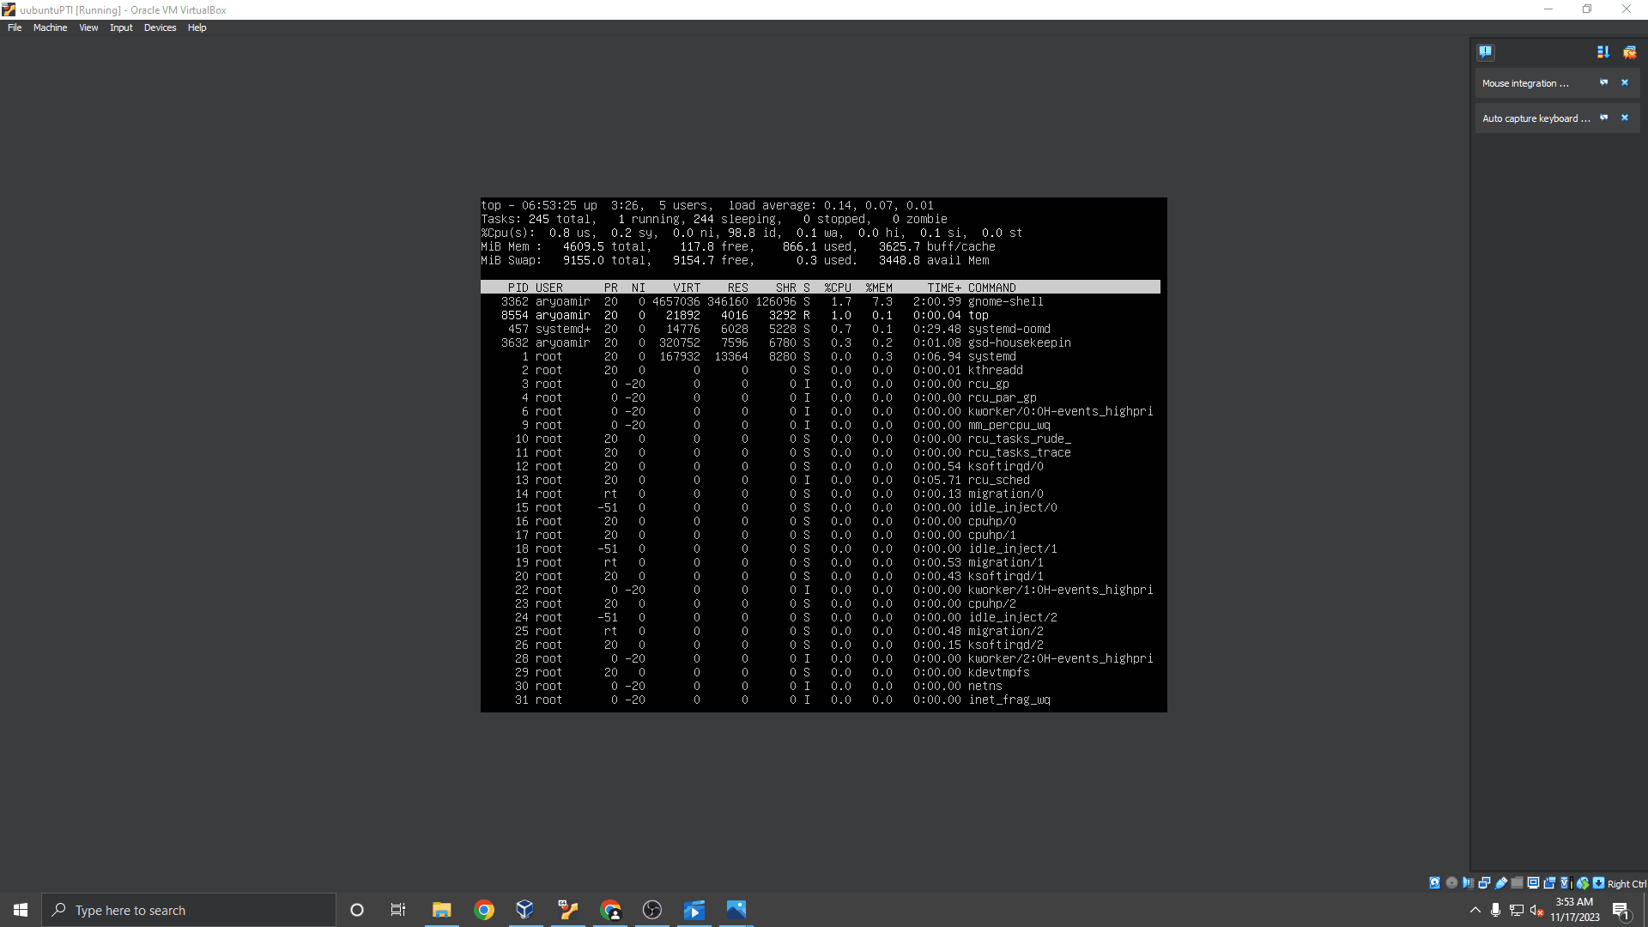Click the mouse integration status icon
The width and height of the screenshot is (1648, 927).
(x=1582, y=882)
